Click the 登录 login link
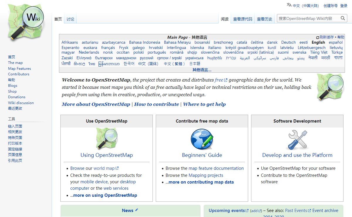This screenshot has height=217, width=352. 344,6
